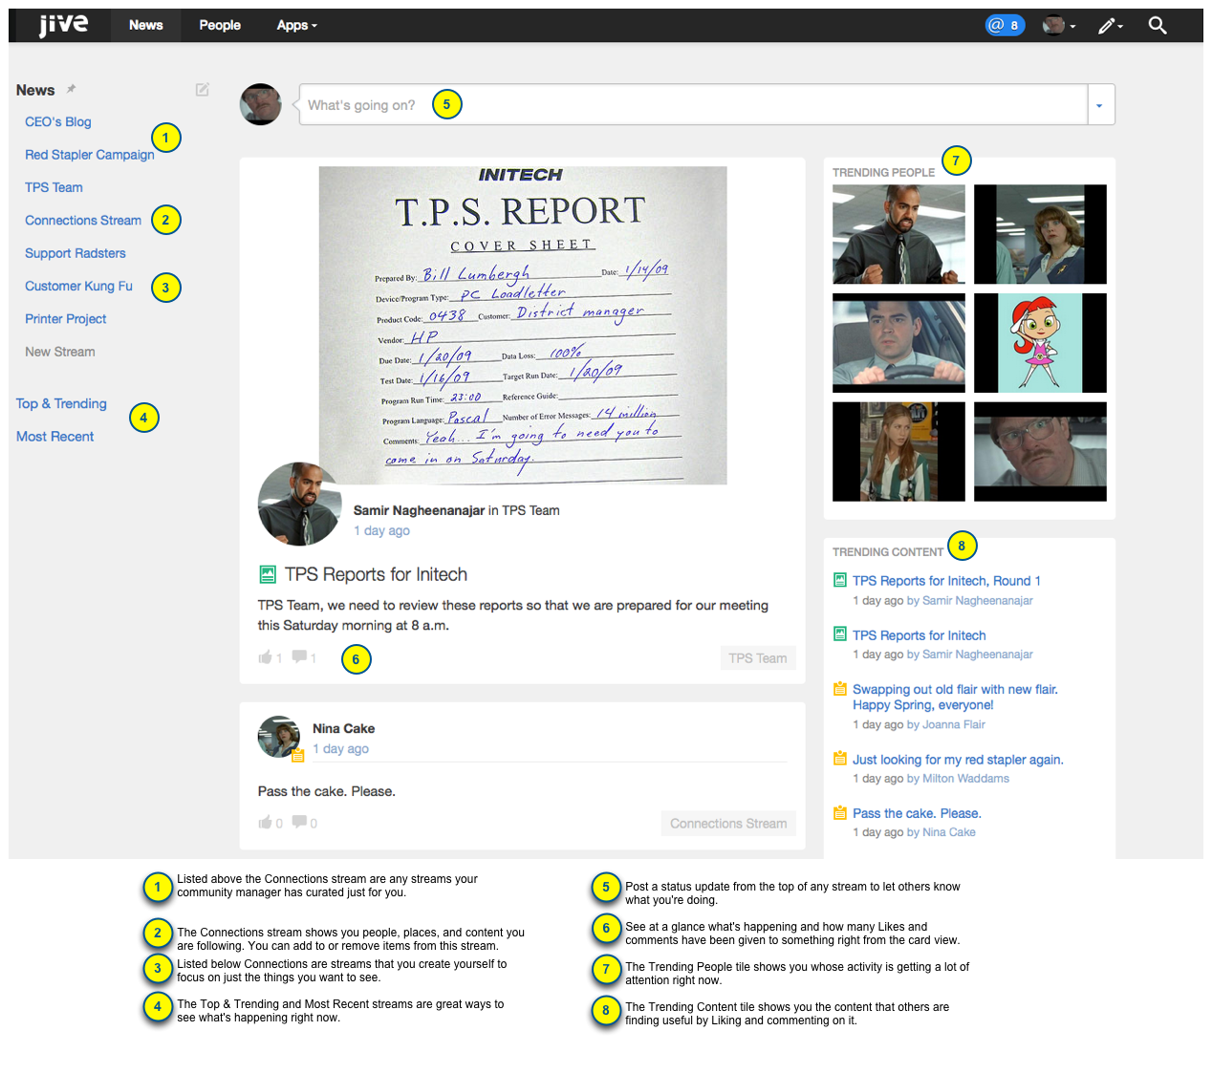Open CEO's Blog stream
The height and width of the screenshot is (1074, 1212).
[x=58, y=122]
